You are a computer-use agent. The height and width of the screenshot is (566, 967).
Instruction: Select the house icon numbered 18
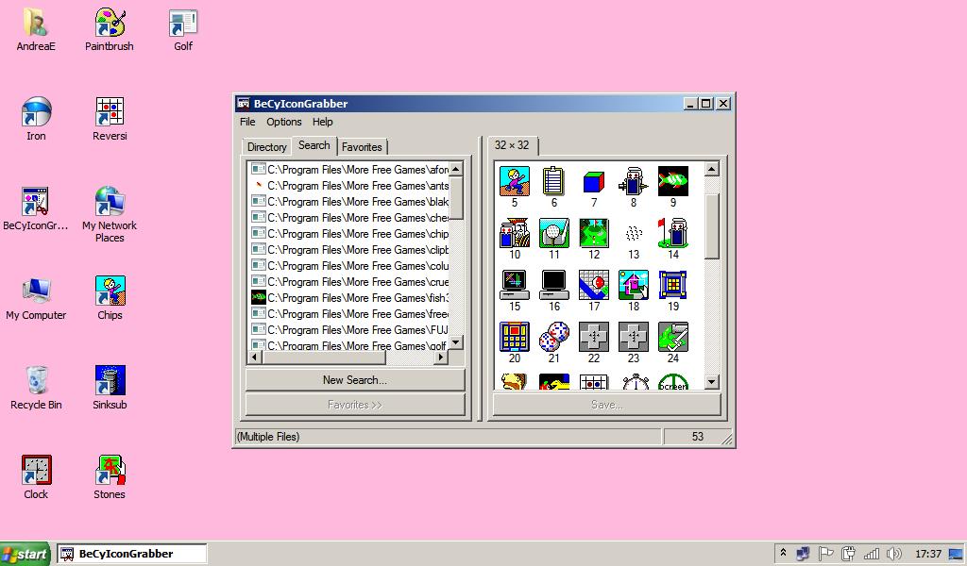(633, 283)
